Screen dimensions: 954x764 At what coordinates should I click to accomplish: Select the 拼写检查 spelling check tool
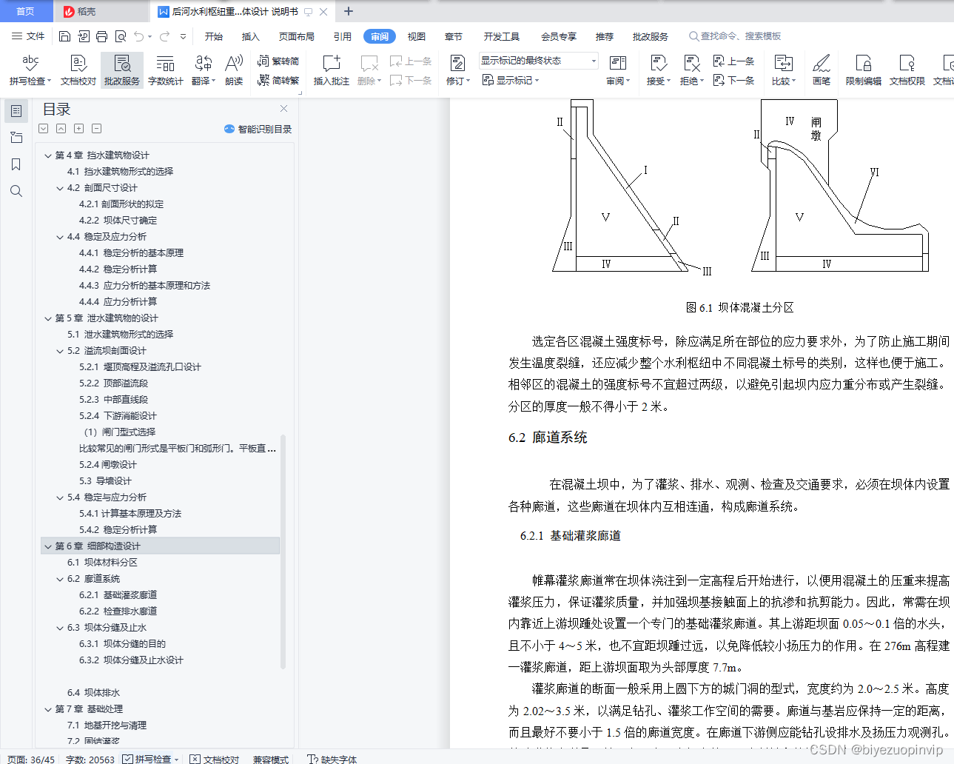[29, 70]
